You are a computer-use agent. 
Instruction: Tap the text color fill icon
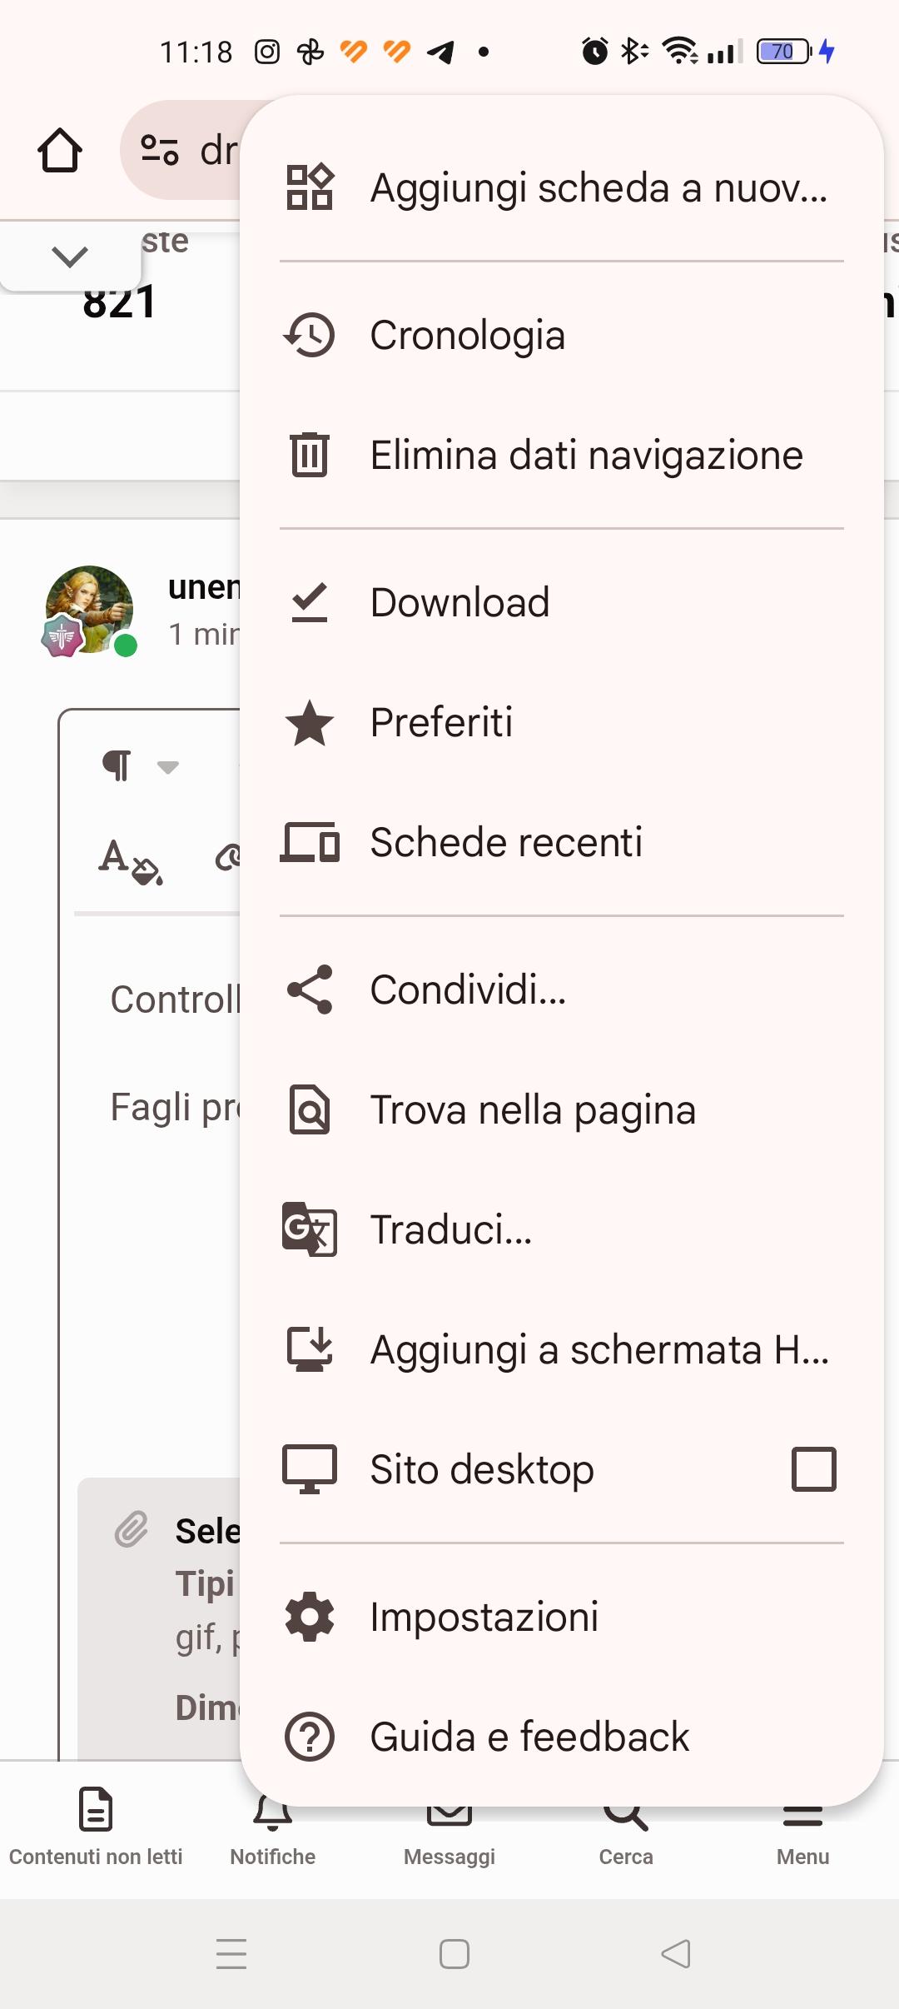(131, 860)
